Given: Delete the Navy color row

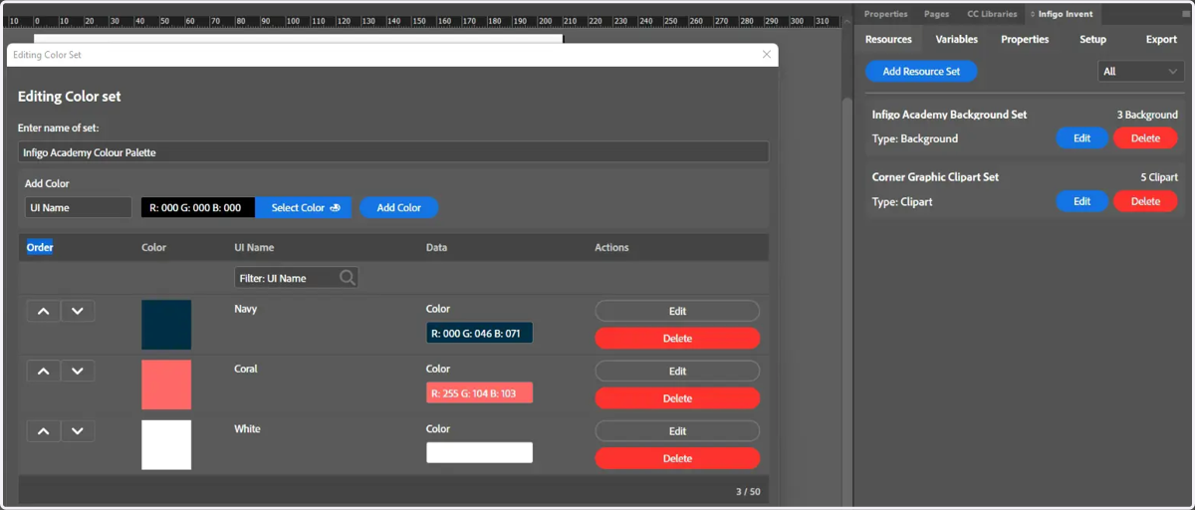Looking at the screenshot, I should [x=677, y=339].
